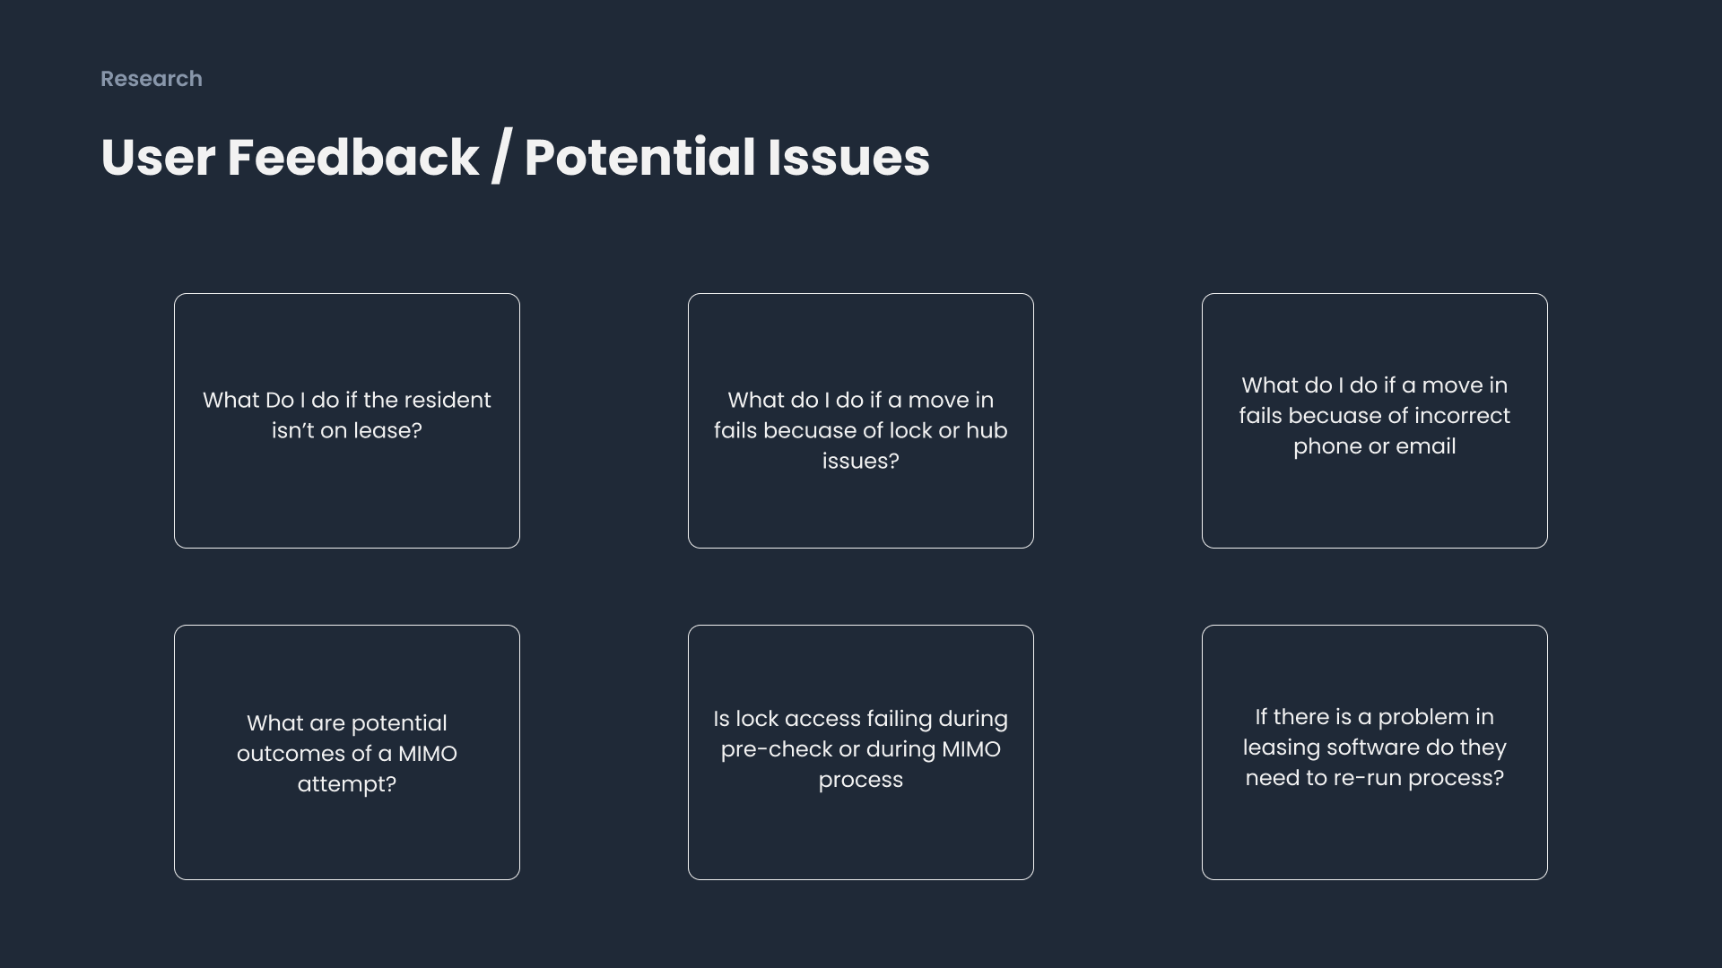Click the "phone or email" text line
1722x968 pixels.
coord(1374,446)
